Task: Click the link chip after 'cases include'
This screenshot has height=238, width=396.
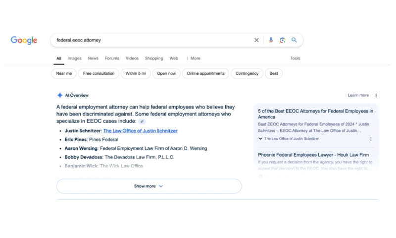Action: [x=142, y=121]
